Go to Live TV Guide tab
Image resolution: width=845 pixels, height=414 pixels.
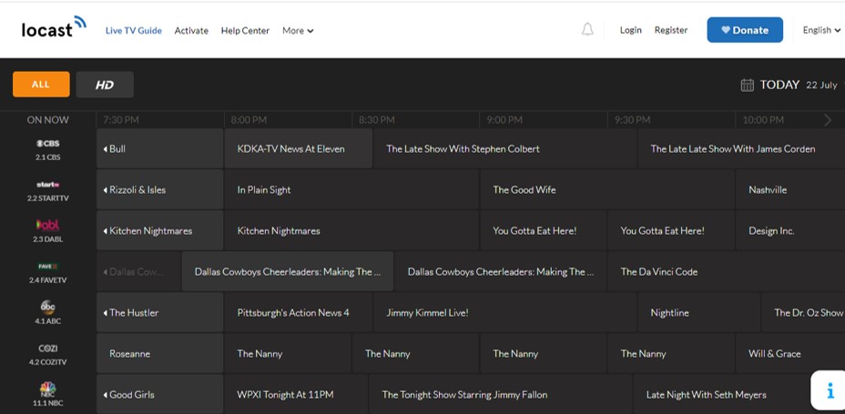pyautogui.click(x=133, y=31)
